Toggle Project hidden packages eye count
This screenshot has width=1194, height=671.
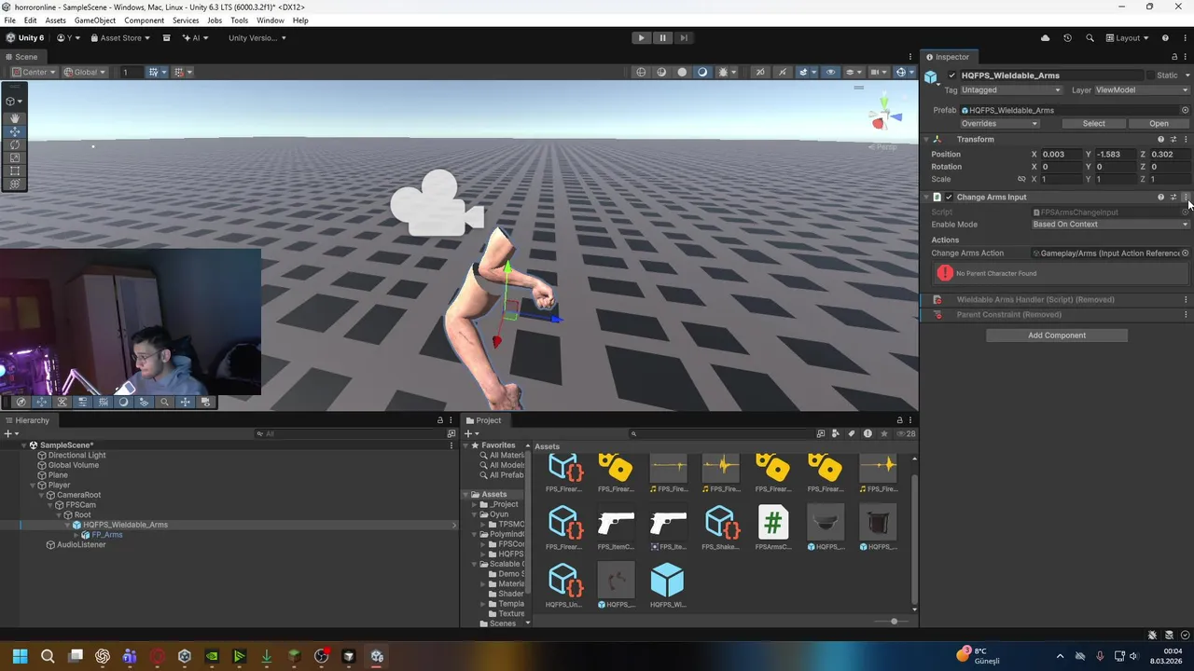(x=905, y=433)
